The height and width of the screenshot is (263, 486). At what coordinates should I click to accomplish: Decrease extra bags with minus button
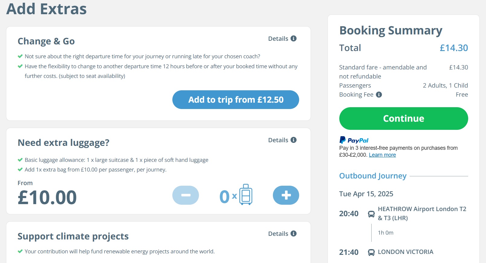tap(186, 195)
